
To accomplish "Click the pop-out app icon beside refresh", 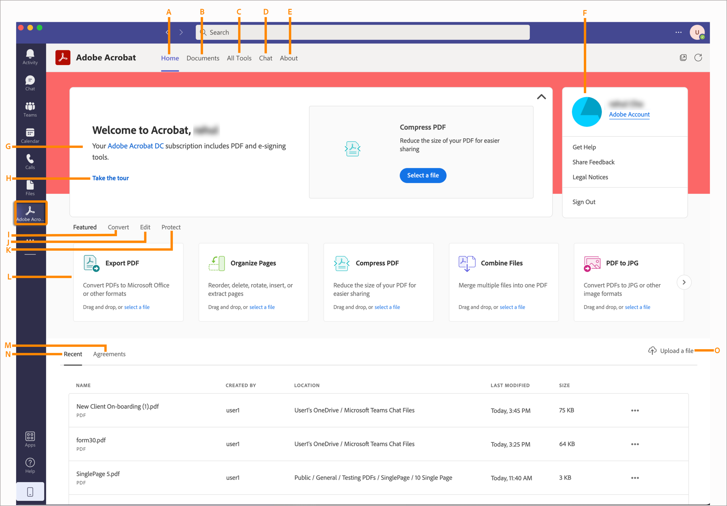I will click(683, 58).
